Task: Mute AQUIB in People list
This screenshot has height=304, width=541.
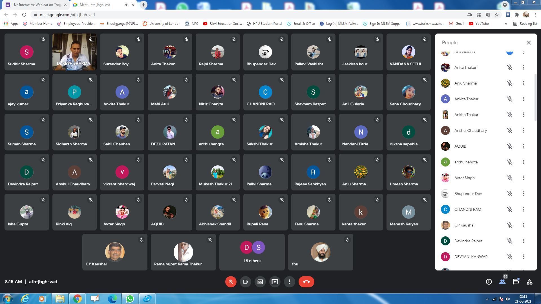Action: pos(509,146)
